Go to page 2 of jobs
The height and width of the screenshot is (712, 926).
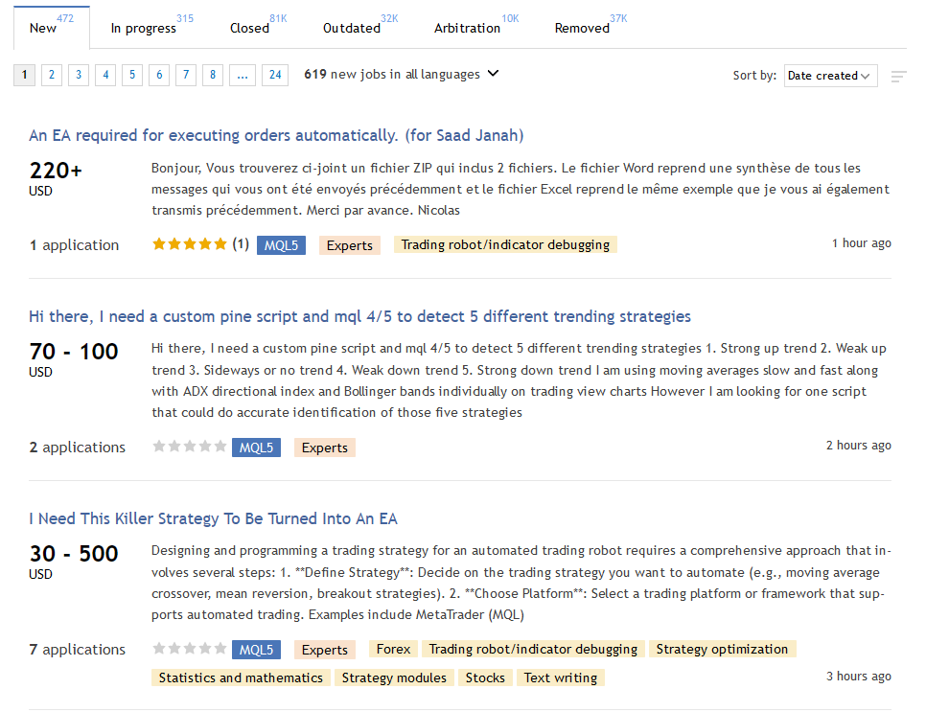tap(52, 75)
